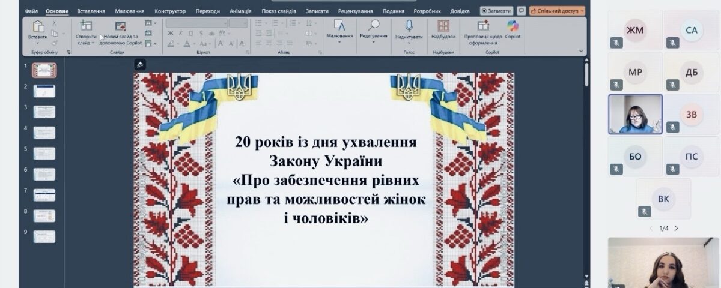Click the Записати record button
This screenshot has height=288, width=721.
496,11
